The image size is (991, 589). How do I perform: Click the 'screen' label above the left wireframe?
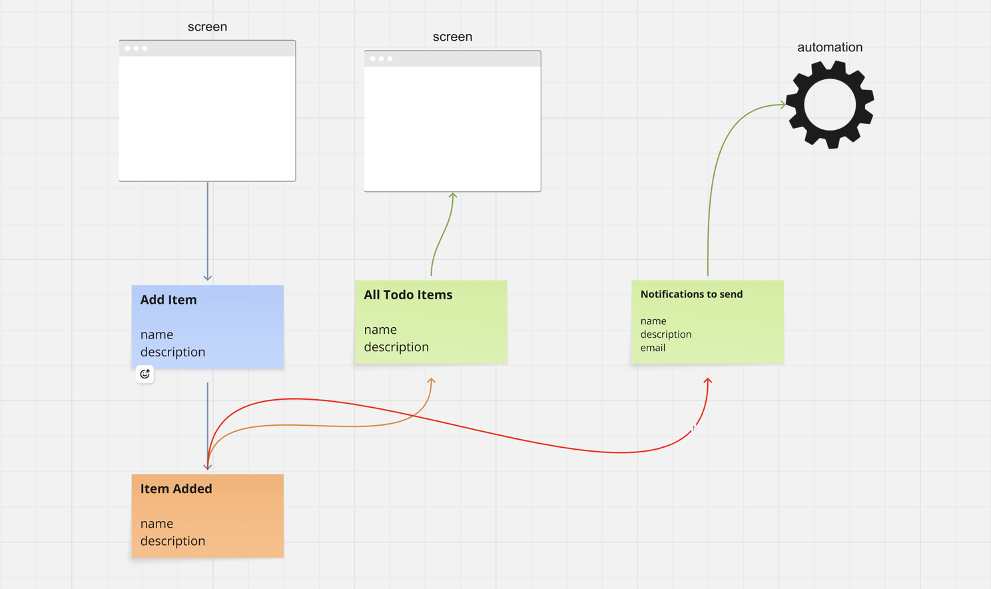[x=207, y=27]
